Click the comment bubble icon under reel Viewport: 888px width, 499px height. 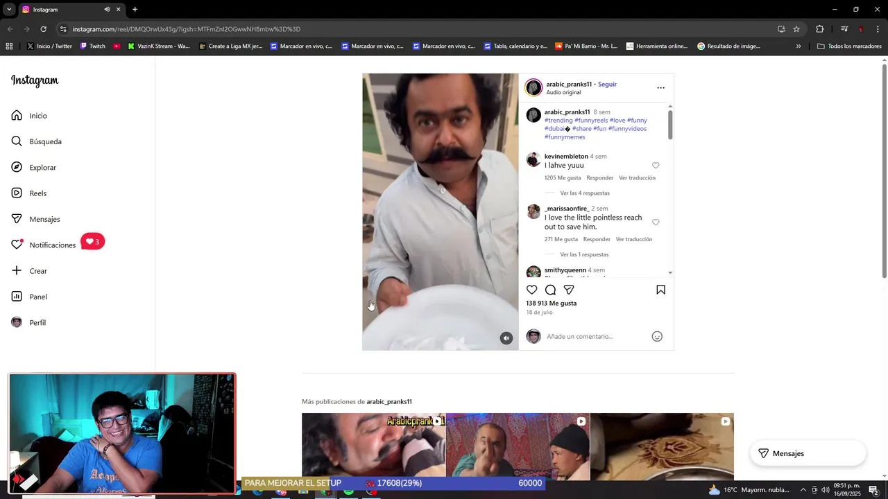(550, 290)
